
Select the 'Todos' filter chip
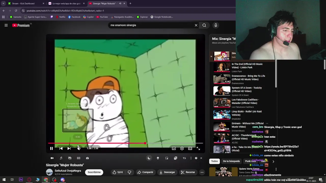click(214, 161)
